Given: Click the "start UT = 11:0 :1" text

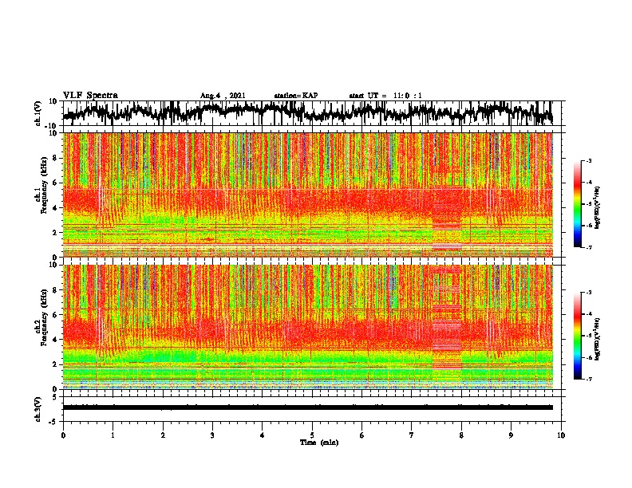Looking at the screenshot, I should coord(385,96).
